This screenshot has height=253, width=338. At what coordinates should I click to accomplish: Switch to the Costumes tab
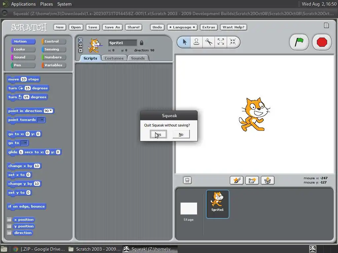[114, 58]
